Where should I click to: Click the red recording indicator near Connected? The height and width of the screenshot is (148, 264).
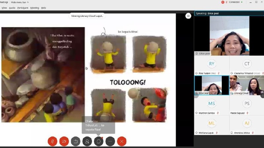click(223, 2)
